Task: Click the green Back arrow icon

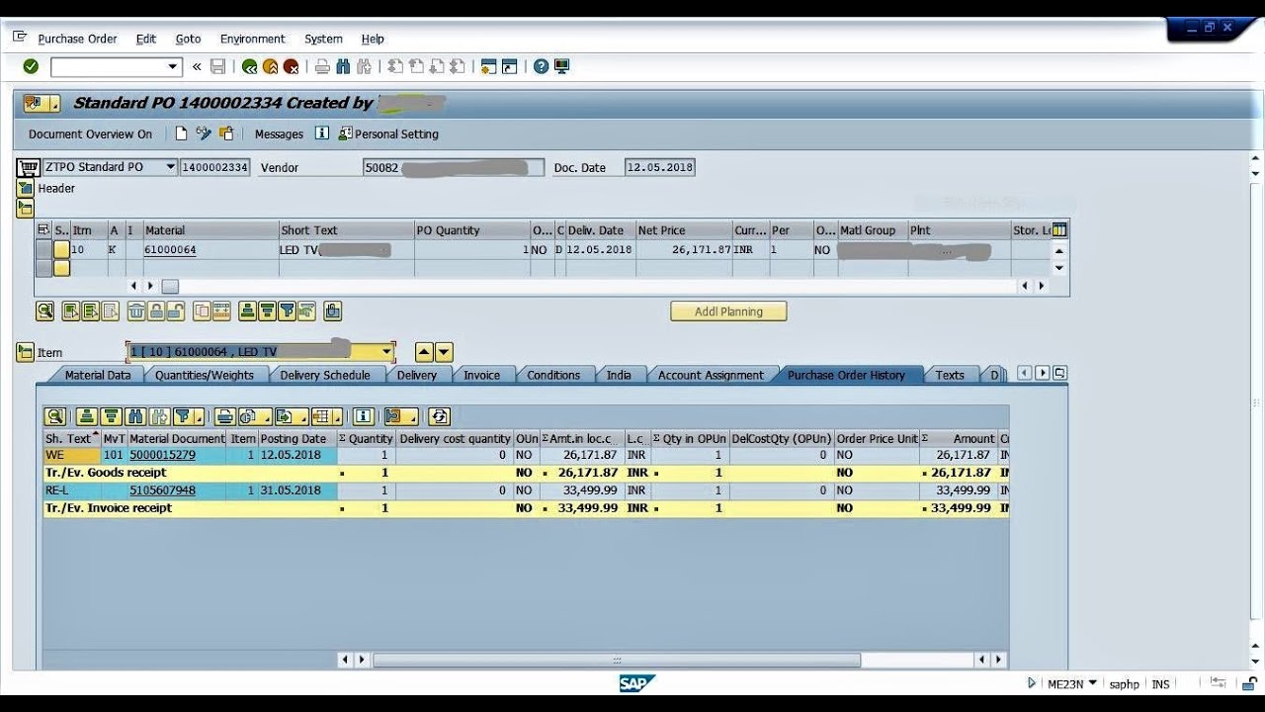Action: click(249, 66)
